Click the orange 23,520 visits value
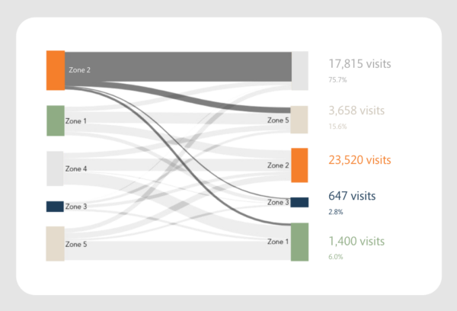 360,160
